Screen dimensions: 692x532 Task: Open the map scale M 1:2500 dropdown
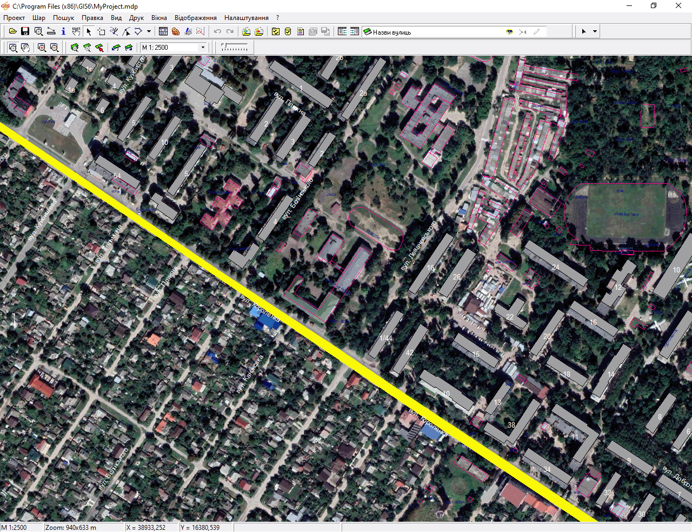click(203, 48)
